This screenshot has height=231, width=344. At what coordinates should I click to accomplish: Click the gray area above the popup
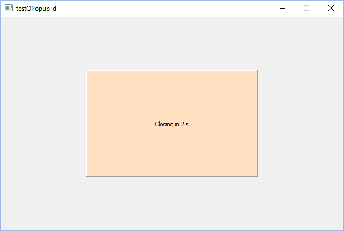[x=171, y=43]
